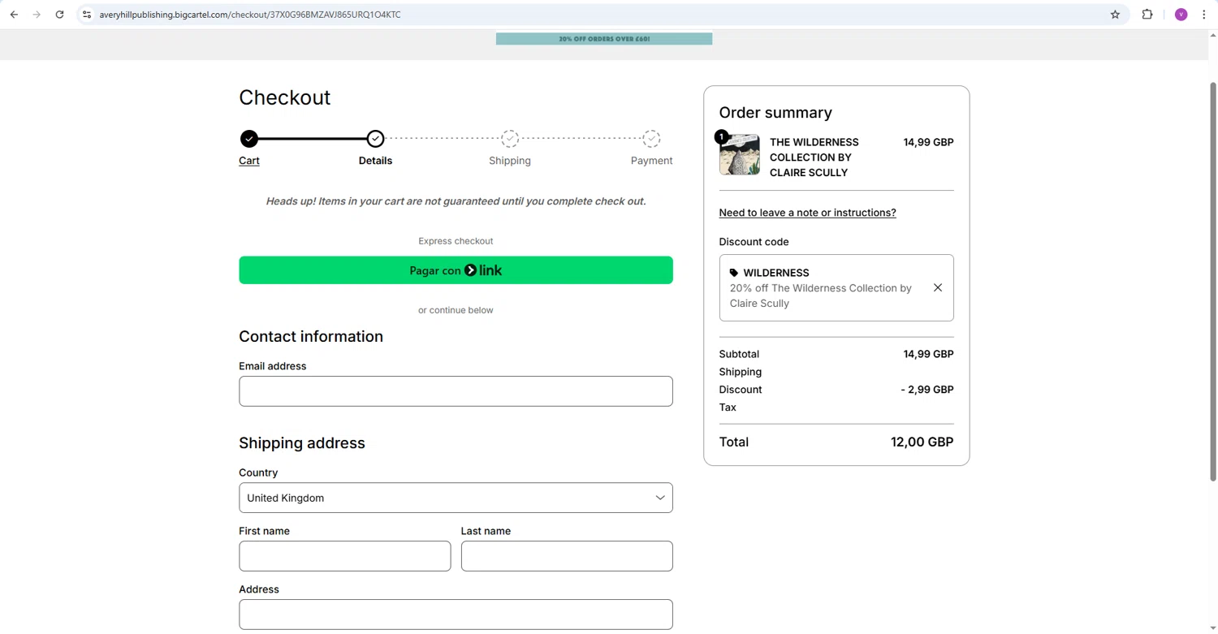Viewport: 1218px width, 634px height.
Task: Focus the First name field
Action: click(x=345, y=556)
